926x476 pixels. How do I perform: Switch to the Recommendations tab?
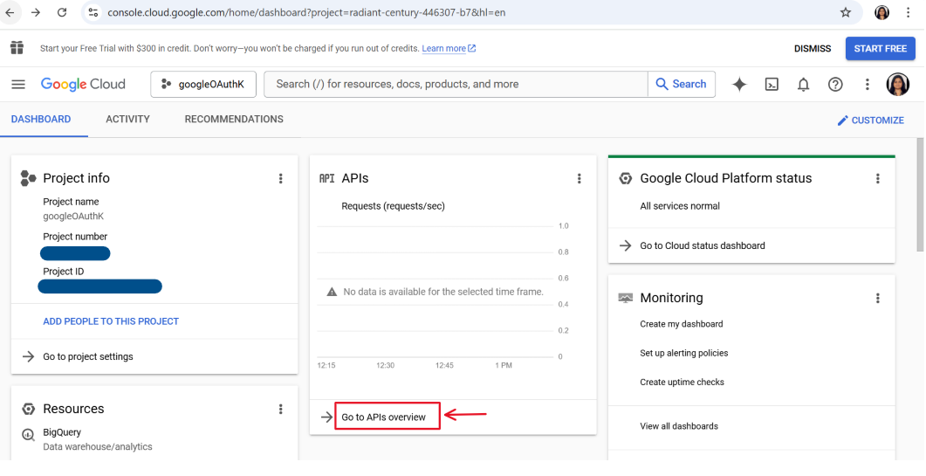pos(234,120)
